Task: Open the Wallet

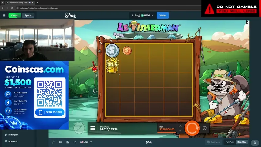Action: (162, 15)
